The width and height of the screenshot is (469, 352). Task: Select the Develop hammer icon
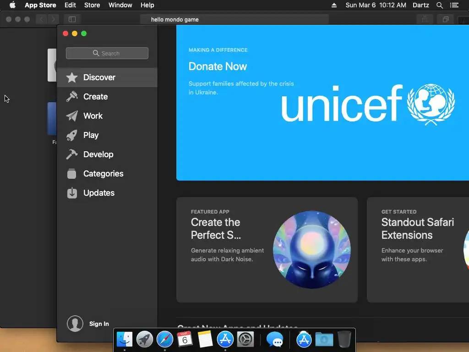(x=72, y=154)
